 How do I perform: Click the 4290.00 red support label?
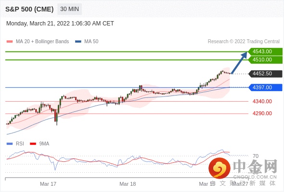pos(262,113)
